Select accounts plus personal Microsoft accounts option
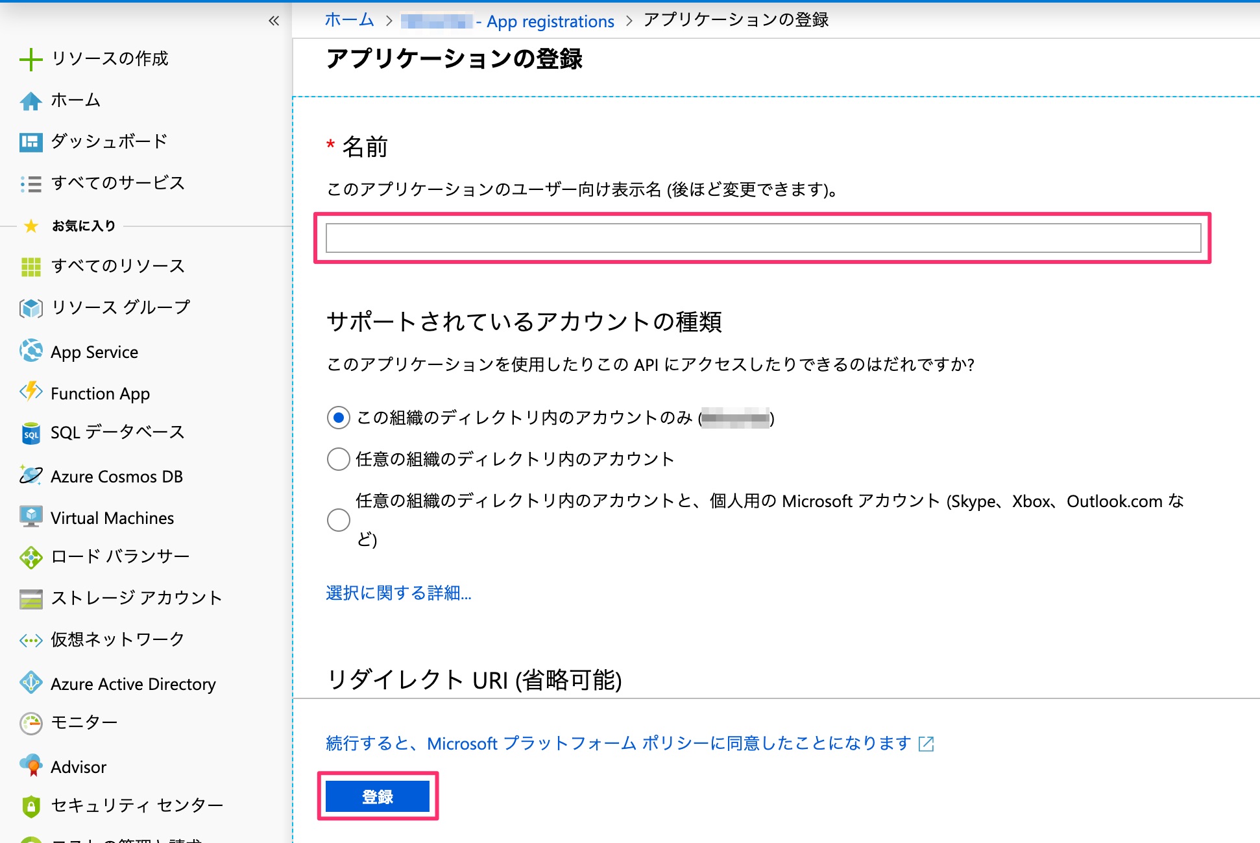 (x=338, y=520)
